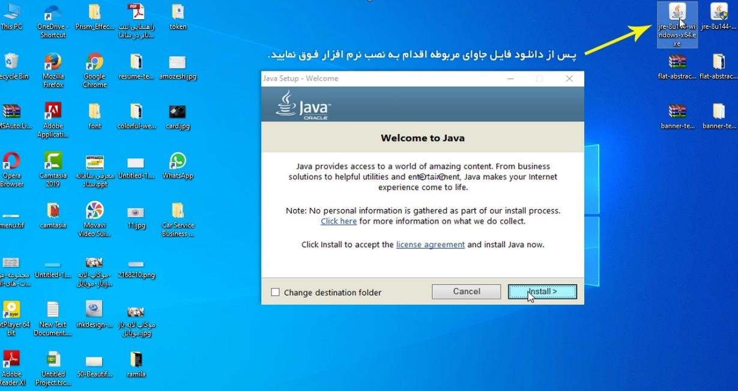
Task: Select the Untitled Project.tsc file icon
Action: [53, 368]
